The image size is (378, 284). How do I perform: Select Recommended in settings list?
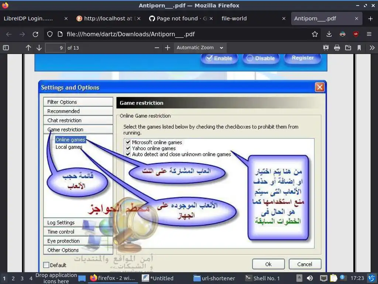(78, 111)
